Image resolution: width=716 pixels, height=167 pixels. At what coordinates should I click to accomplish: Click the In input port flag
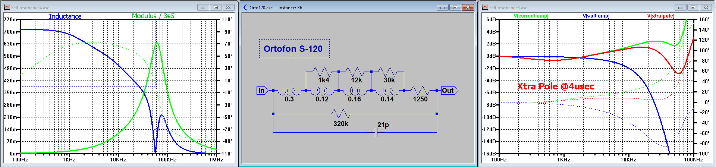click(x=262, y=91)
